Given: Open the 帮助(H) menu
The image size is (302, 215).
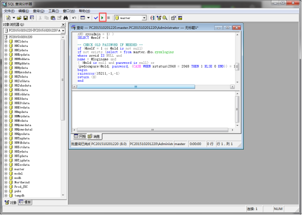Looking at the screenshot, I should coord(84,11).
